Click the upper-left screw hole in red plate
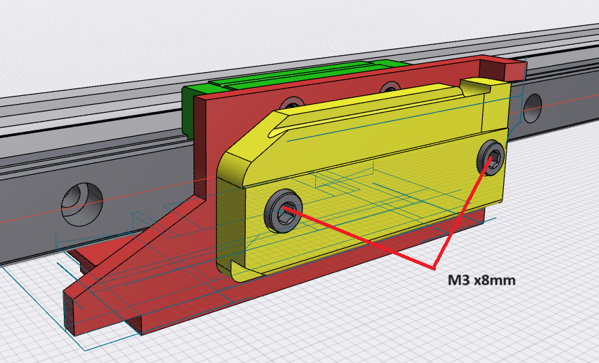599x363 pixels. [x=293, y=103]
